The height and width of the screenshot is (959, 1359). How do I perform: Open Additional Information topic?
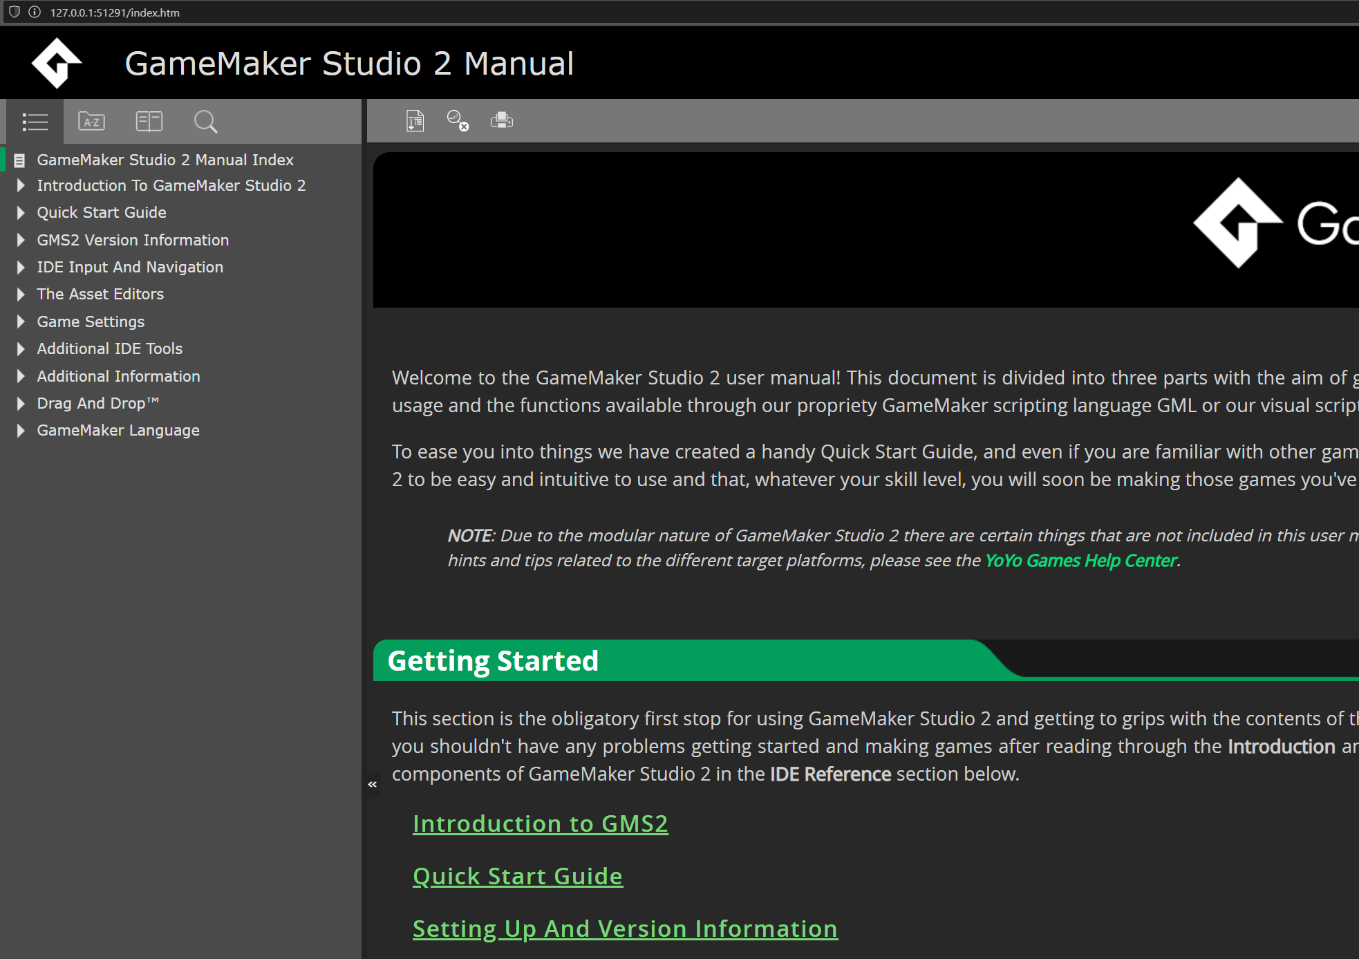[x=118, y=376]
